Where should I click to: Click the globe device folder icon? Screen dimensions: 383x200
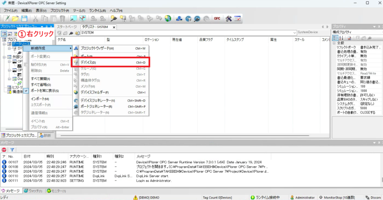168,19
